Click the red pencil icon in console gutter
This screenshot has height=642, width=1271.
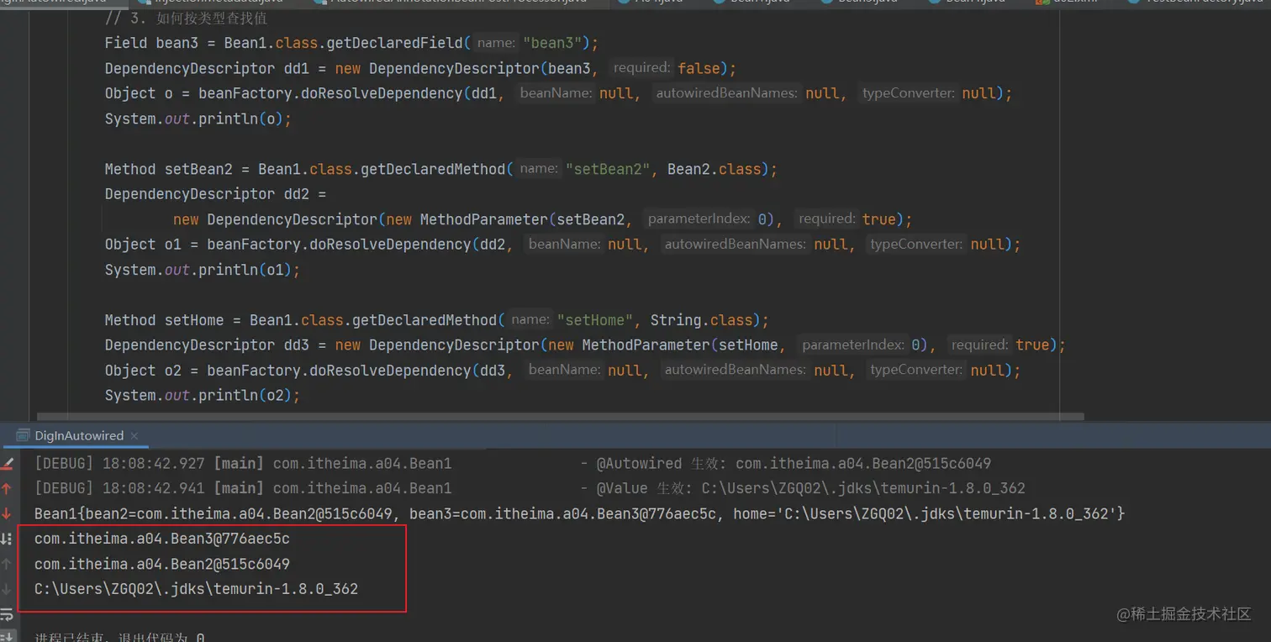8,463
